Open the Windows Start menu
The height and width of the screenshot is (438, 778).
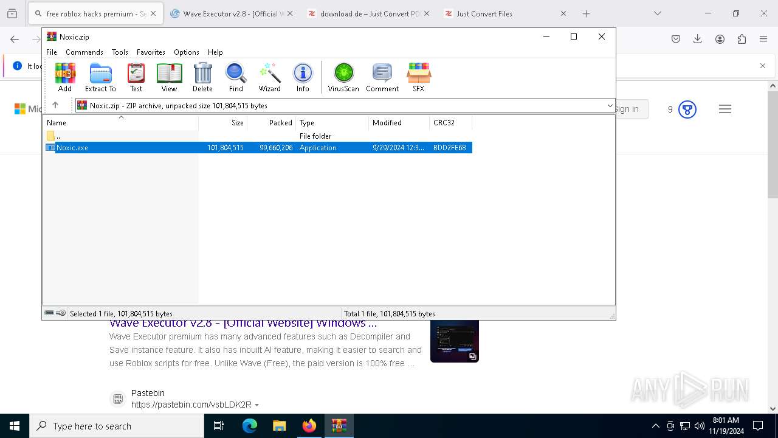click(x=15, y=426)
